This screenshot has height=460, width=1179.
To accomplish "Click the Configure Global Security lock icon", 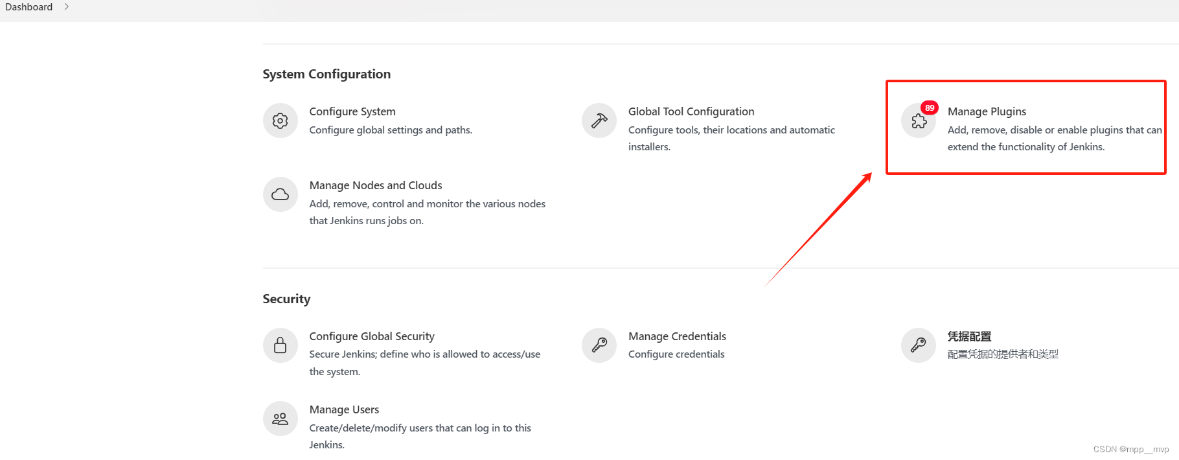I will [x=280, y=345].
